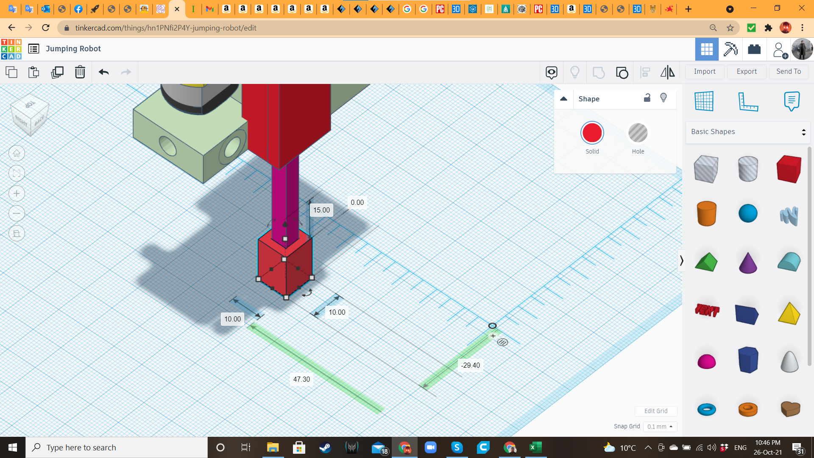Click the Undo arrow
Image resolution: width=814 pixels, height=458 pixels.
tap(104, 72)
